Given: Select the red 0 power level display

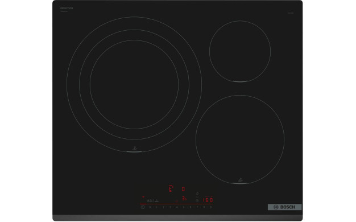Looking at the screenshot, I should pos(183,189).
